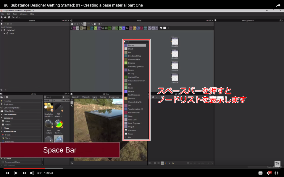Open Lights menu in 3D View
The height and width of the screenshot is (177, 284).
point(95,97)
